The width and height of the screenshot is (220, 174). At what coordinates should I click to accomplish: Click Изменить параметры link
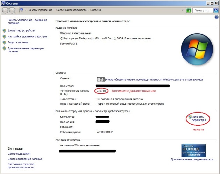199,118
